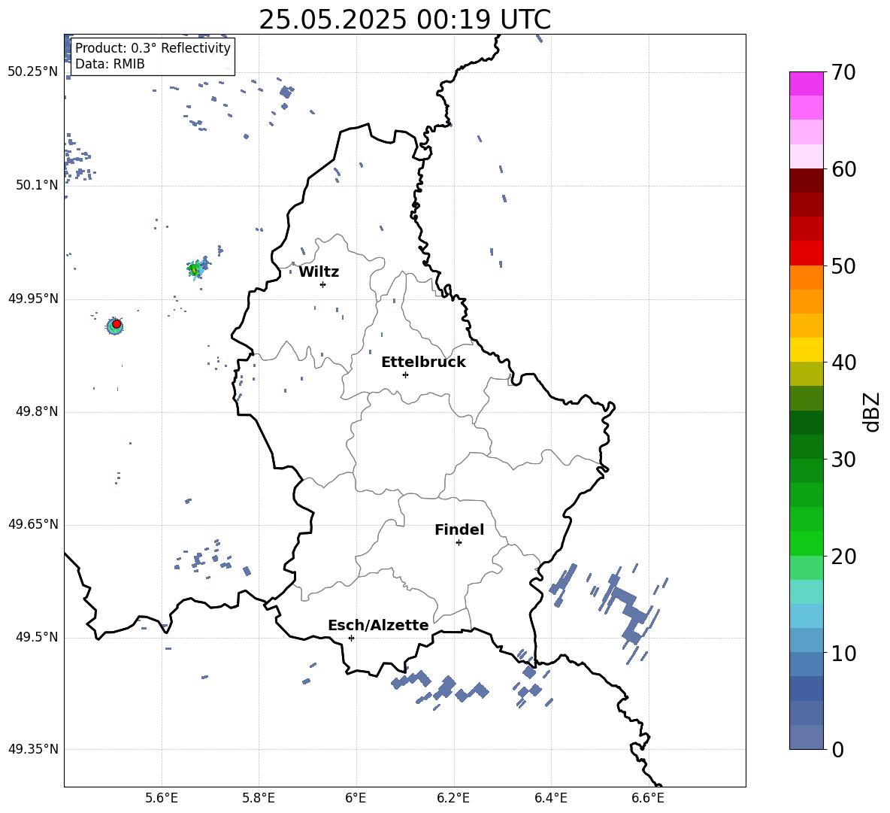Click the latitude label 49.95°N
Screen dimensions: 890x813
point(32,298)
